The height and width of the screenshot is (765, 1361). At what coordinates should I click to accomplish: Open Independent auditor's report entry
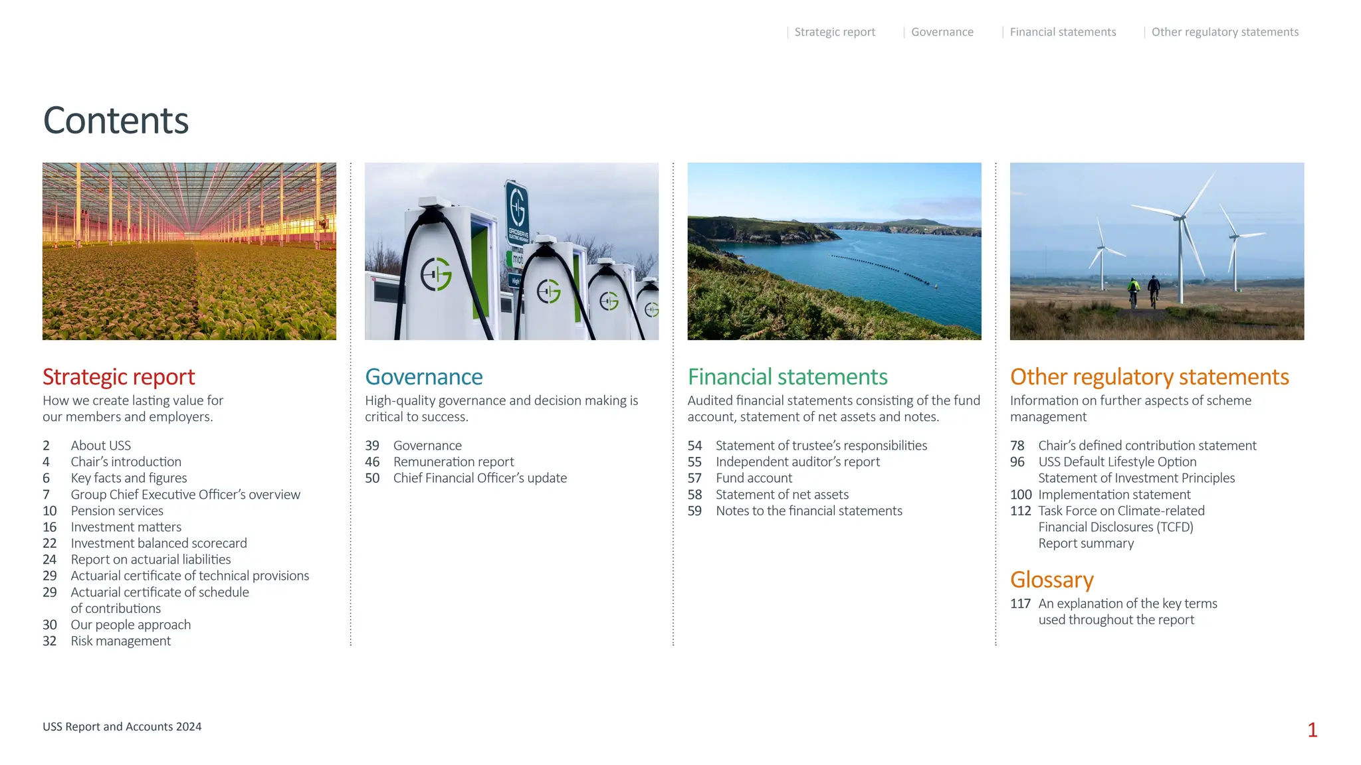(x=797, y=462)
